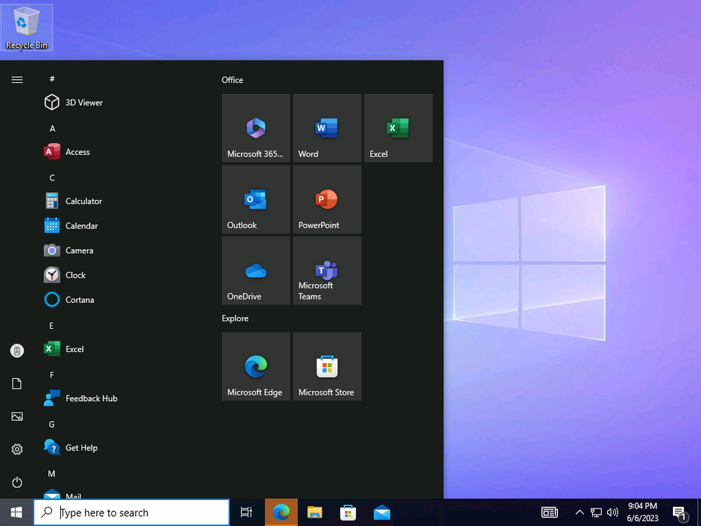Launch the PowerPoint tile

(327, 199)
